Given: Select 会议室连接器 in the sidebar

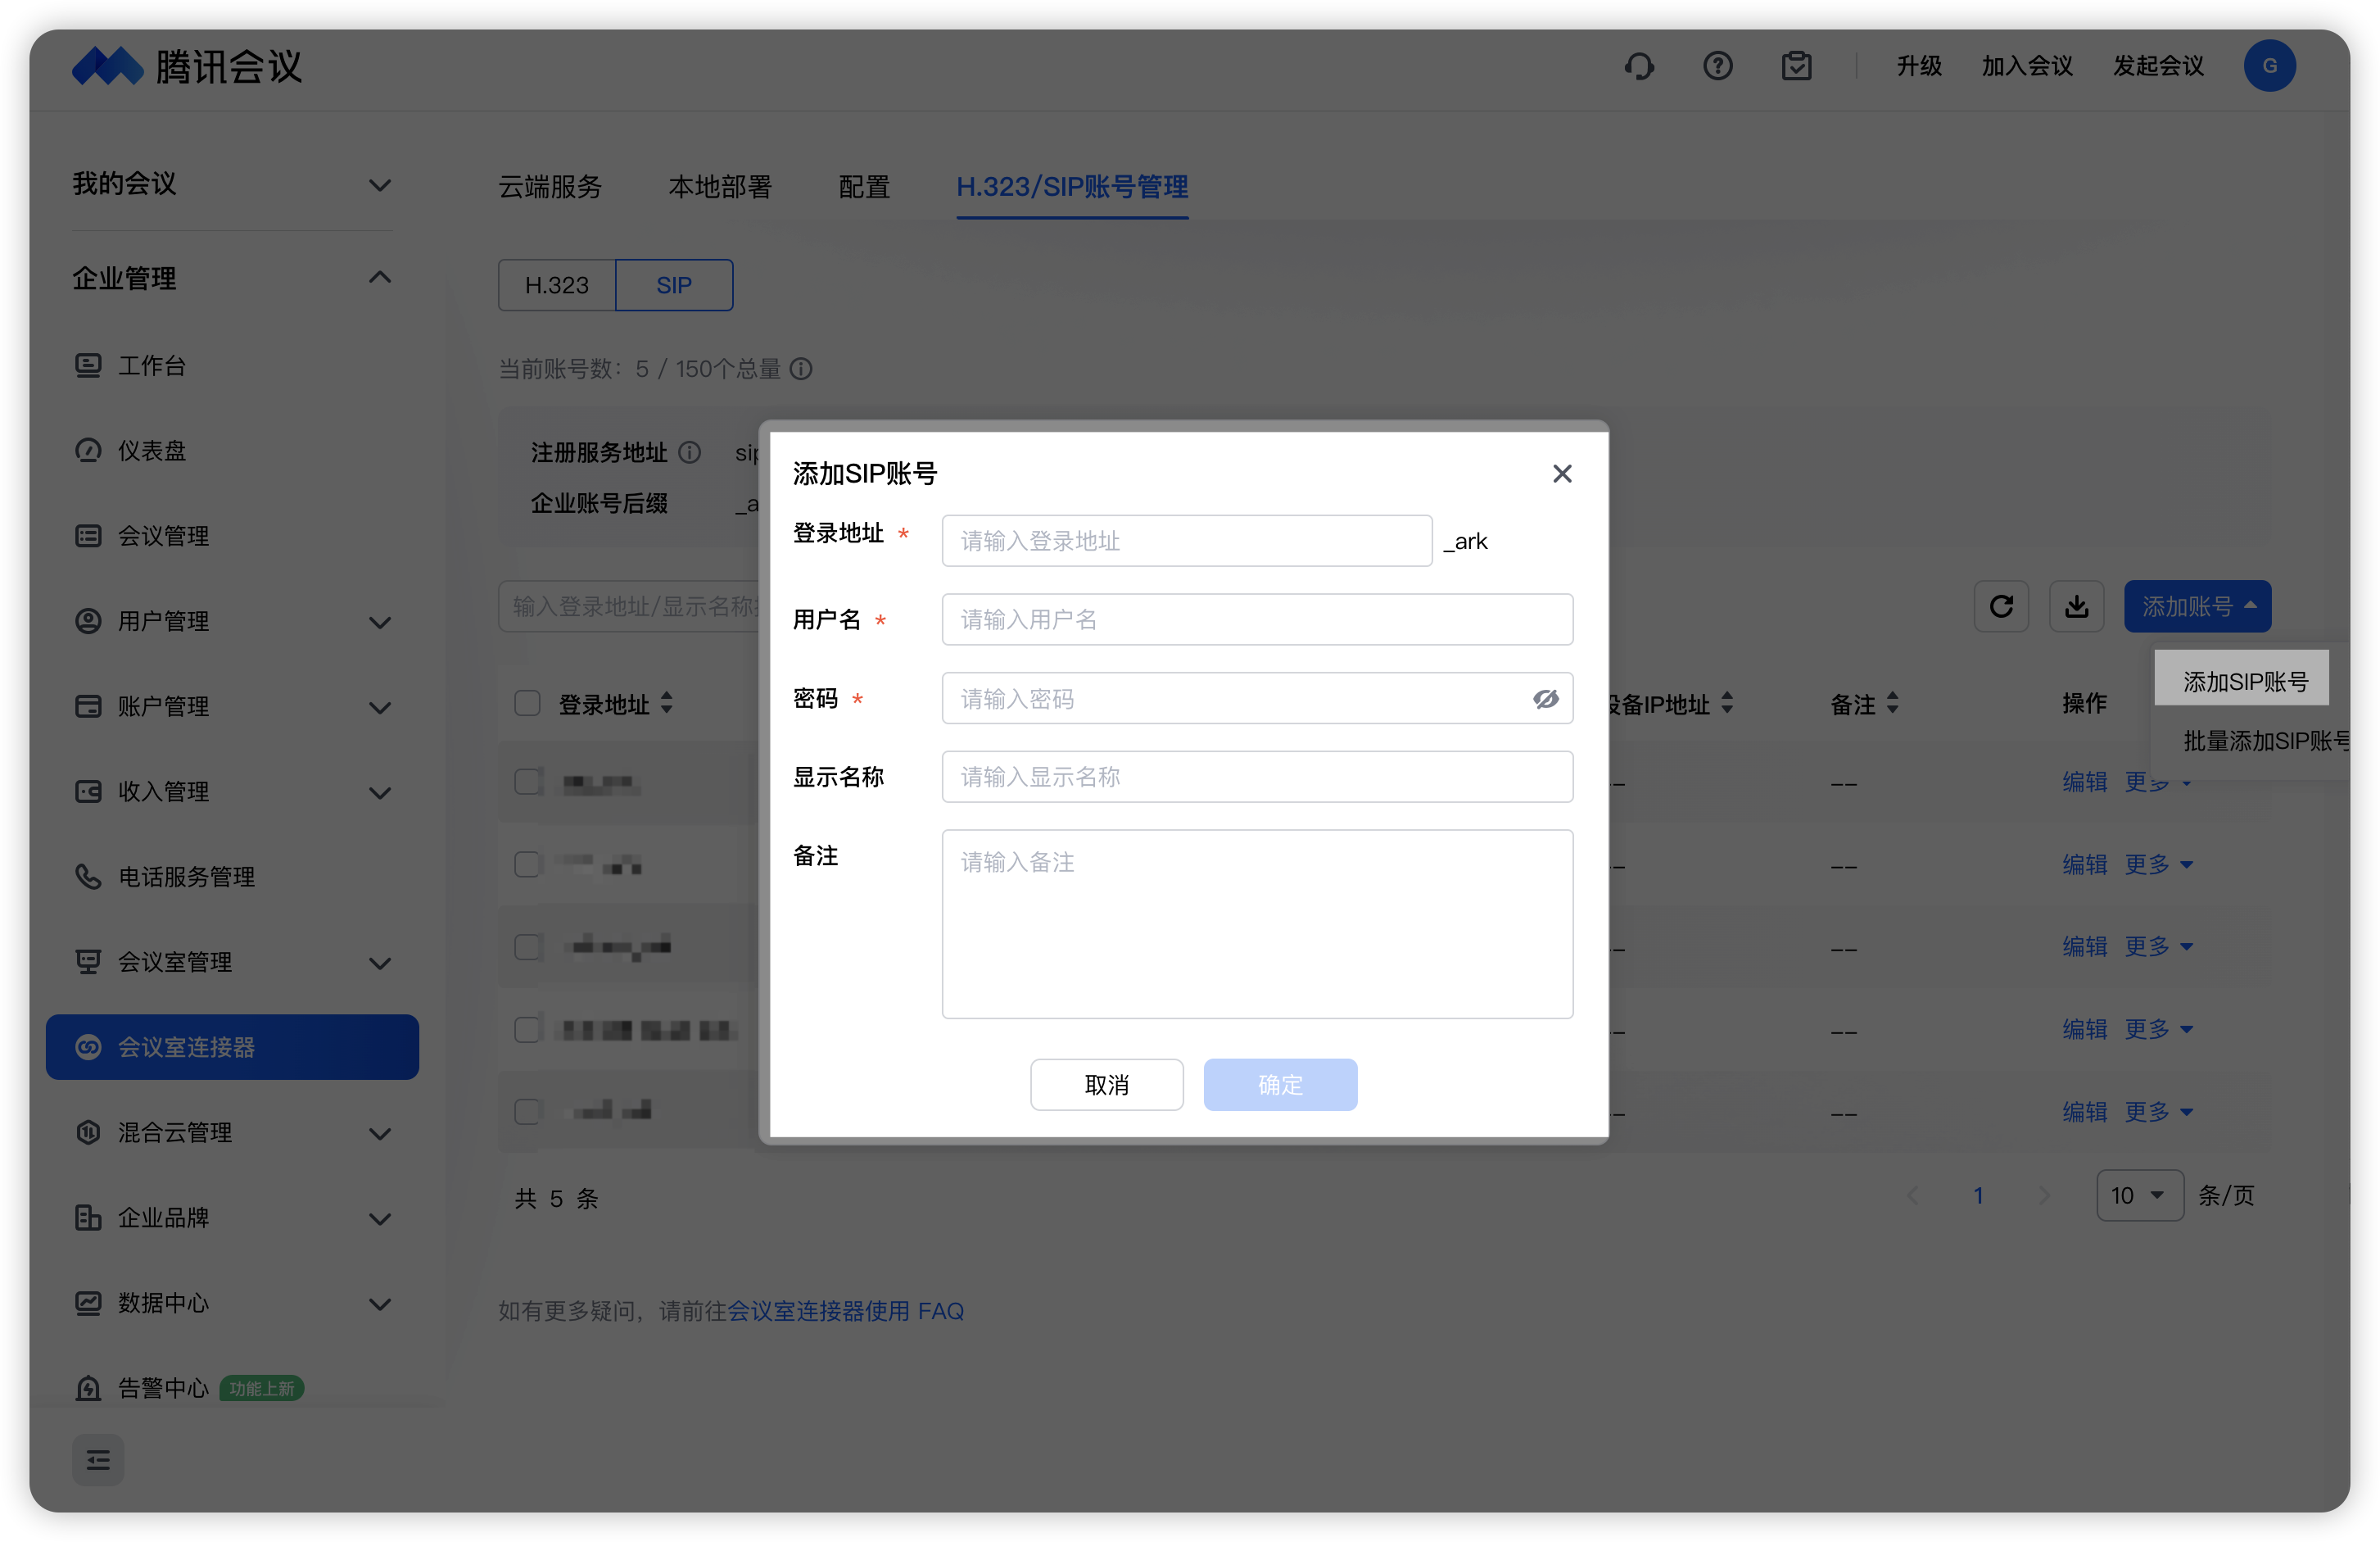Looking at the screenshot, I should click(232, 1046).
